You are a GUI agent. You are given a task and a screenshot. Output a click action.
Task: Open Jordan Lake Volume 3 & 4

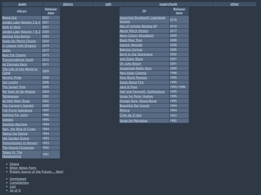click(x=21, y=22)
